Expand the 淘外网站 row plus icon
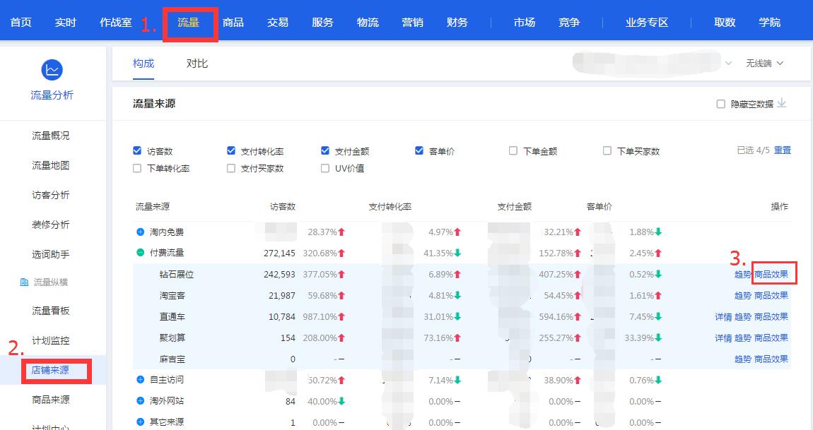Image resolution: width=813 pixels, height=430 pixels. point(140,401)
